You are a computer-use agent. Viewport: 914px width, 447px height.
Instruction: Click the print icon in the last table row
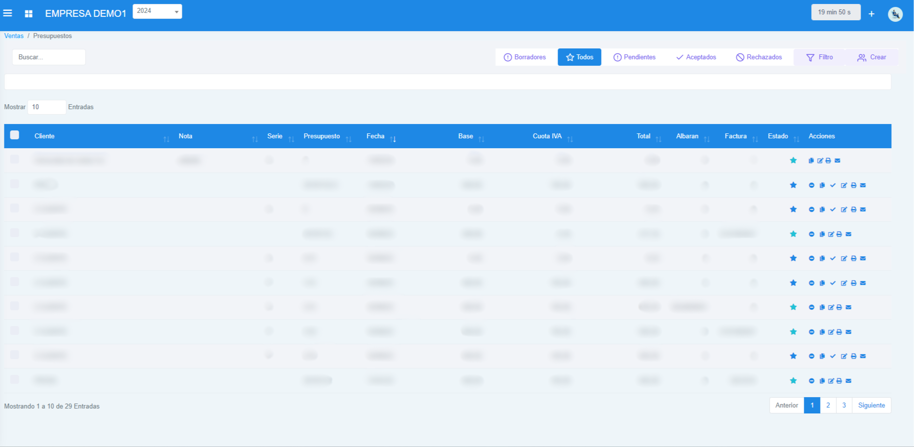click(839, 381)
